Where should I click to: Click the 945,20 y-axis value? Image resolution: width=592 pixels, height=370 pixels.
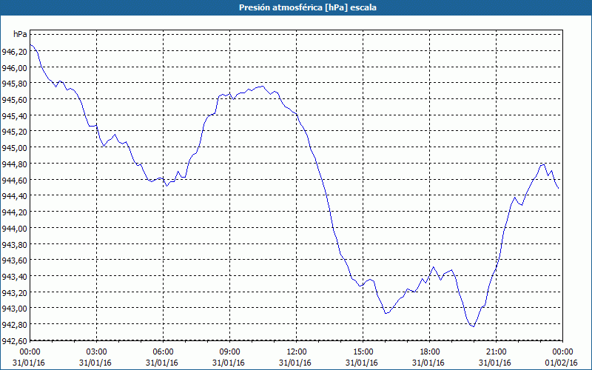14,132
